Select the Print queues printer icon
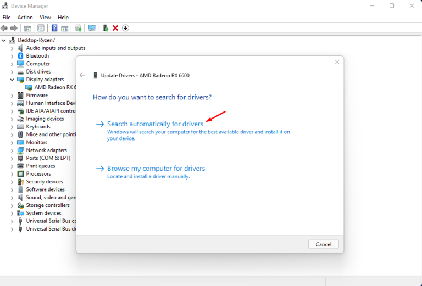 coord(20,166)
